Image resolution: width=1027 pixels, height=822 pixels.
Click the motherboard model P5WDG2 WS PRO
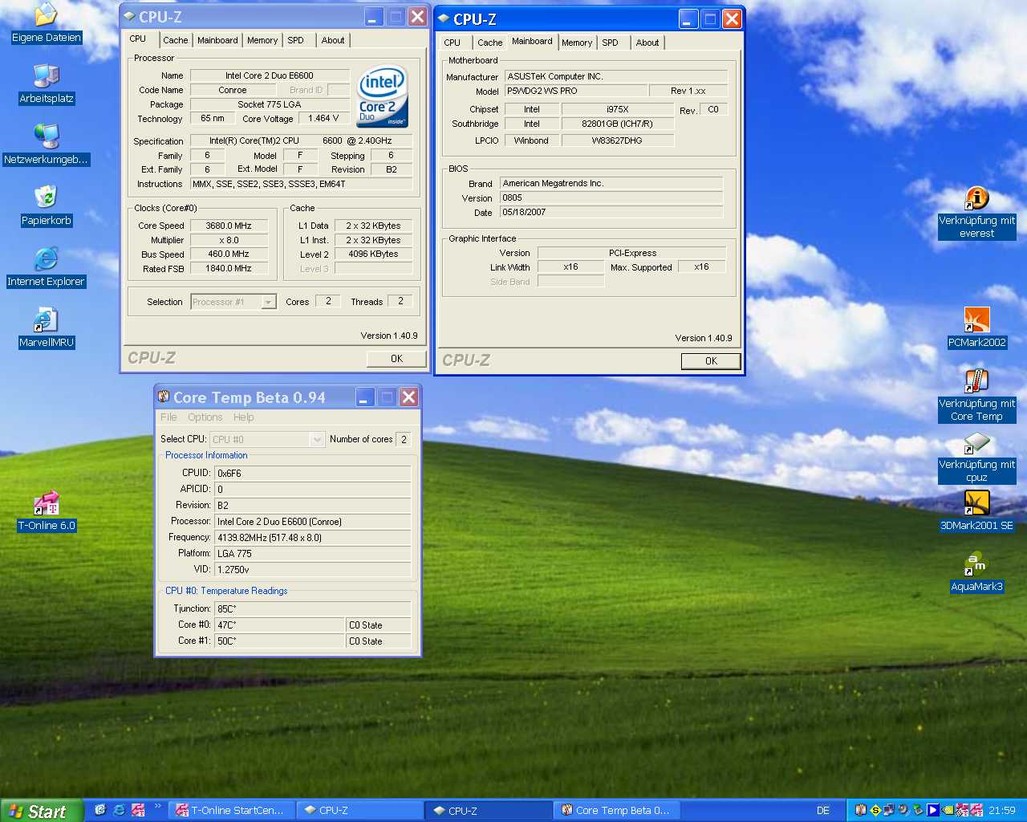tap(574, 91)
